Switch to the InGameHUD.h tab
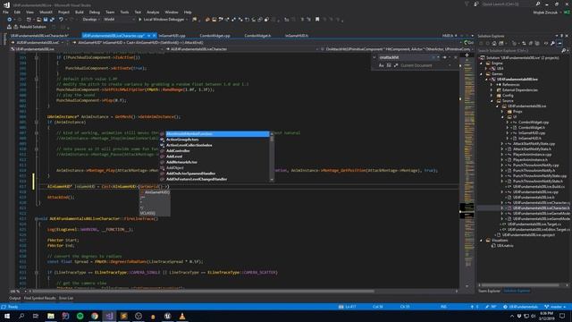 (x=297, y=36)
